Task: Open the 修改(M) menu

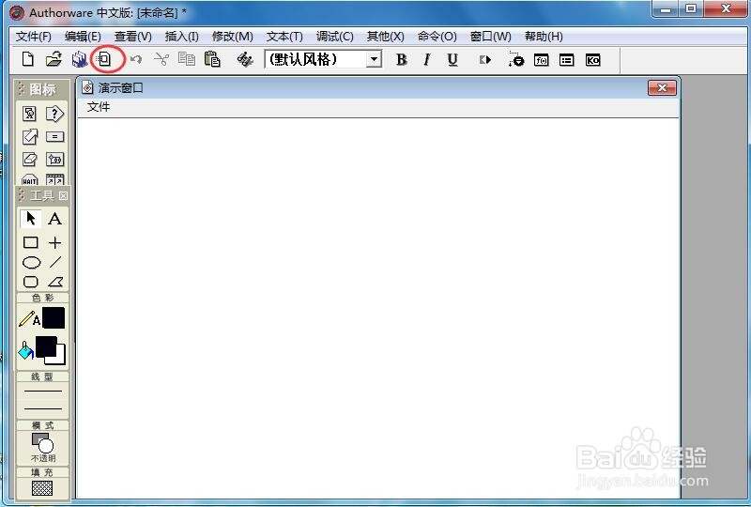Action: [x=232, y=37]
